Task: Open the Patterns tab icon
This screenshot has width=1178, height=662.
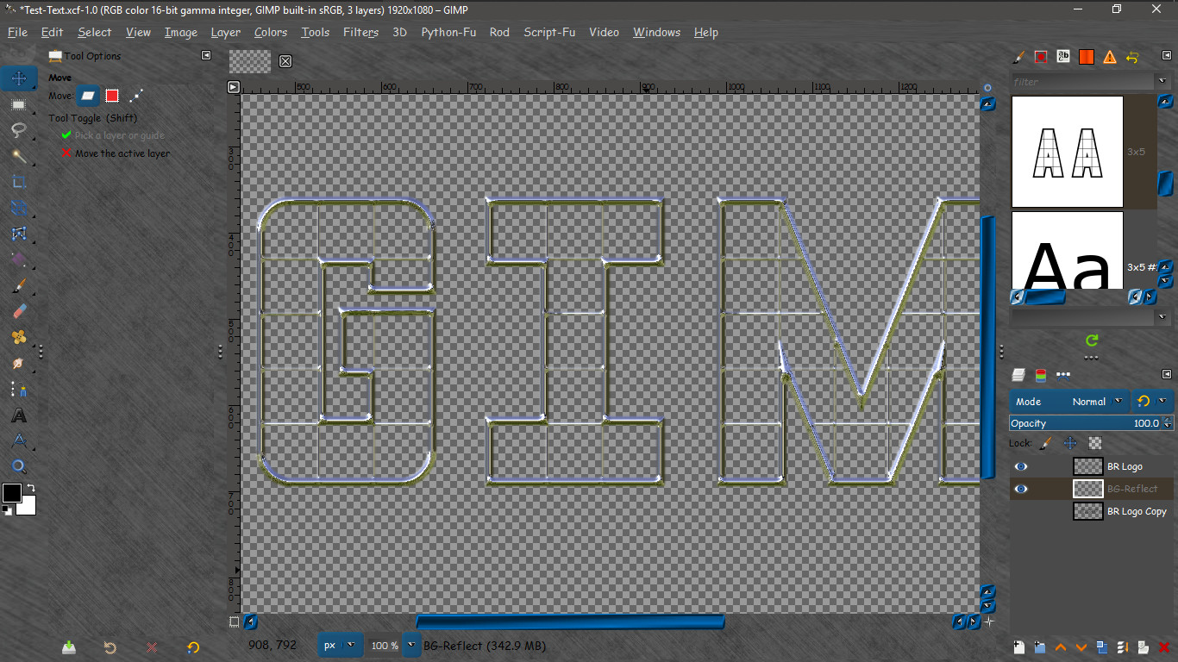Action: pos(1041,57)
